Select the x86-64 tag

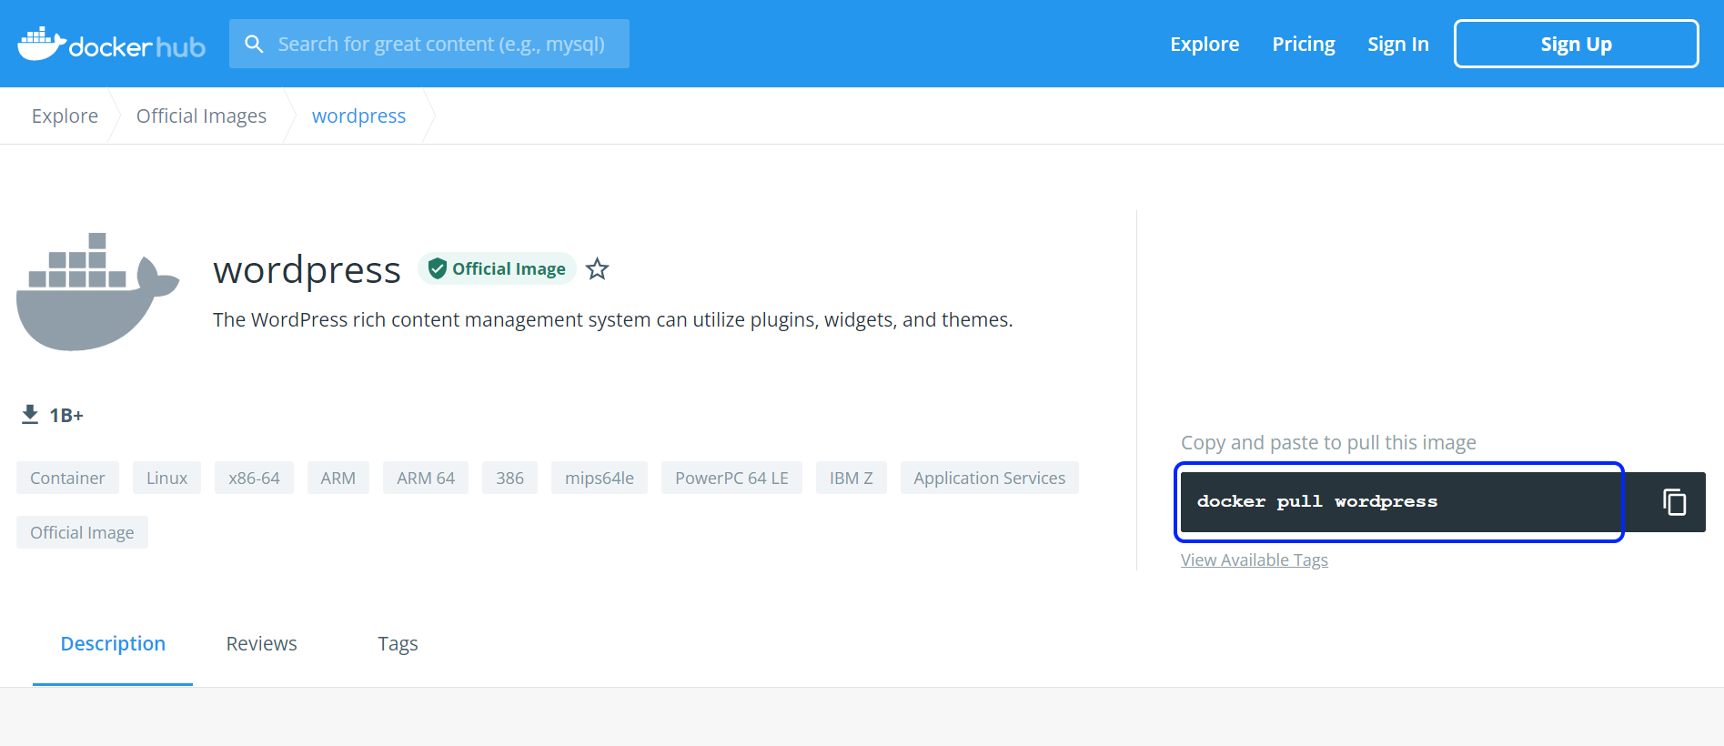click(x=254, y=478)
